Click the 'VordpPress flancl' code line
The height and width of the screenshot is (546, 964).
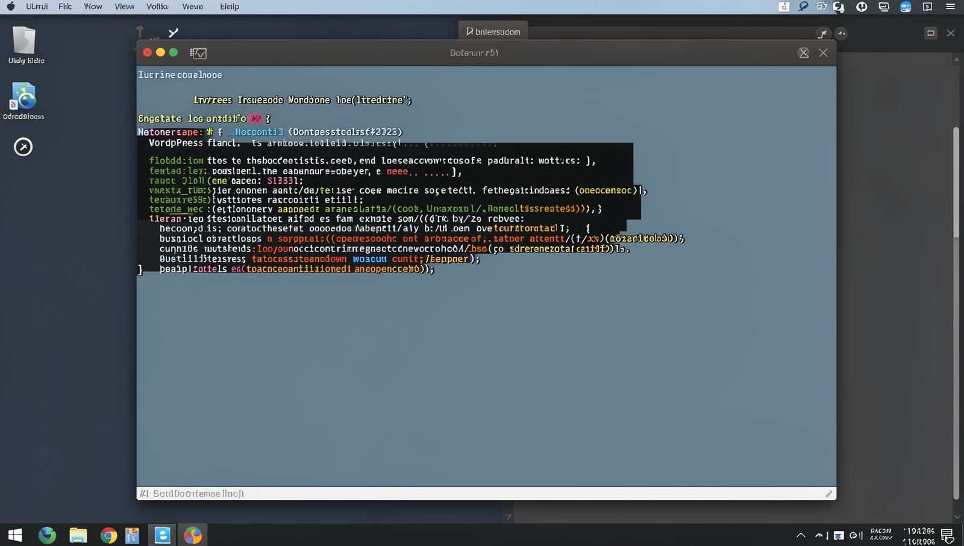(x=322, y=143)
